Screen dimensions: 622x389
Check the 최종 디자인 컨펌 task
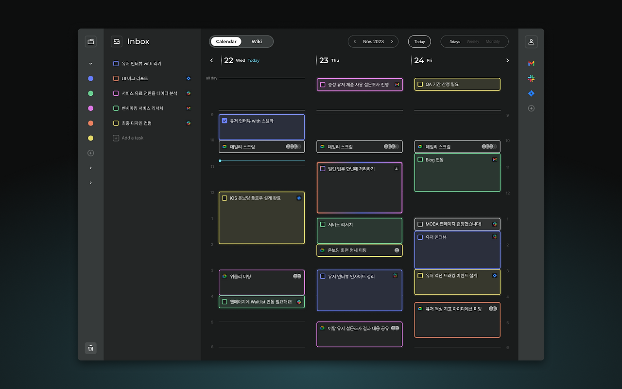coord(116,123)
